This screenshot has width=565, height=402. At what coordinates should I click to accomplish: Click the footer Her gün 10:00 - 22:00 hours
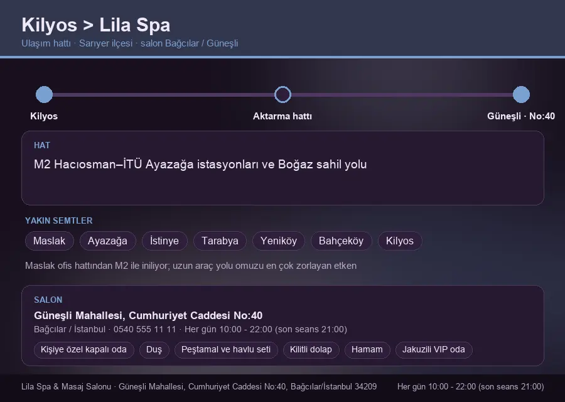(471, 387)
